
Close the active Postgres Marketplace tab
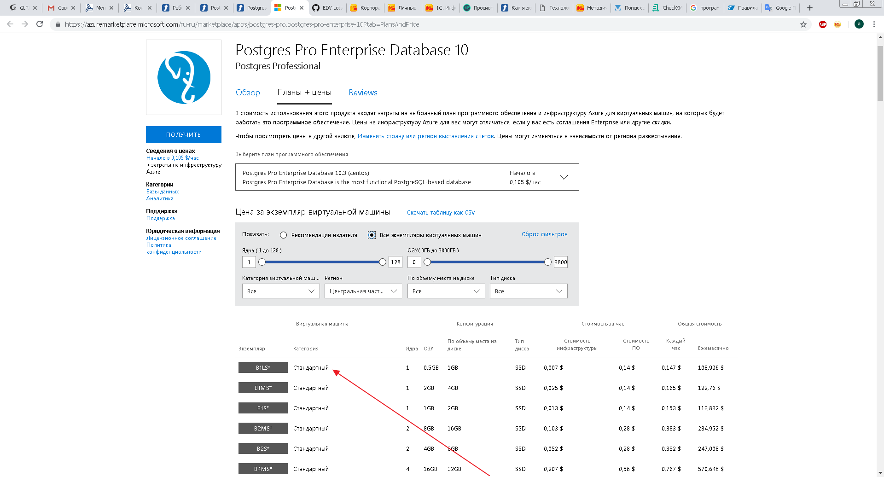[x=302, y=8]
